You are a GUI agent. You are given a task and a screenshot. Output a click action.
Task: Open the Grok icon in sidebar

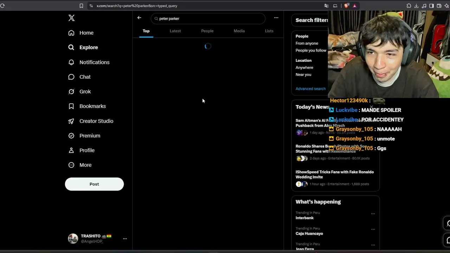tap(71, 92)
